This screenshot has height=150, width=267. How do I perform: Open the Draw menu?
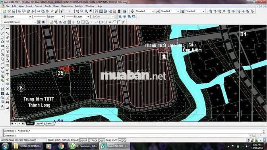(x=56, y=6)
